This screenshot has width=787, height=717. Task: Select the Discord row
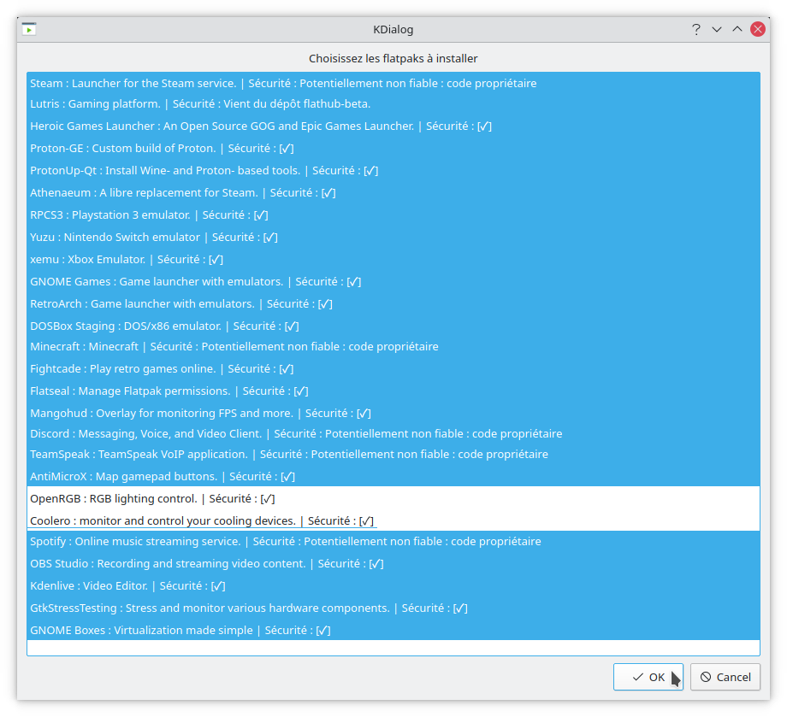[393, 434]
